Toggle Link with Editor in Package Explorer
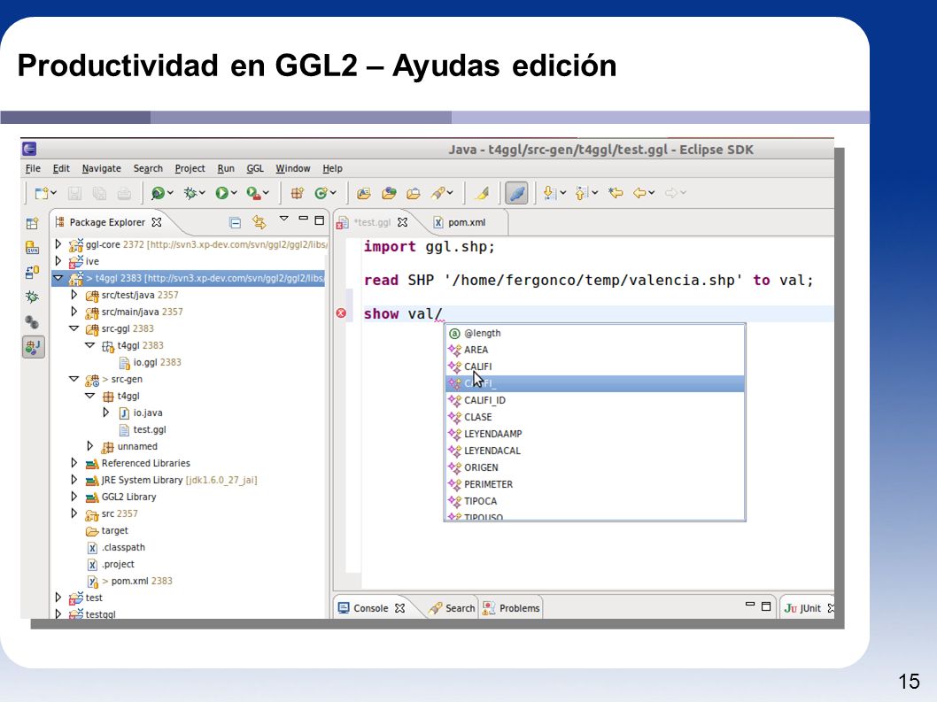Image resolution: width=937 pixels, height=702 pixels. coord(259,222)
